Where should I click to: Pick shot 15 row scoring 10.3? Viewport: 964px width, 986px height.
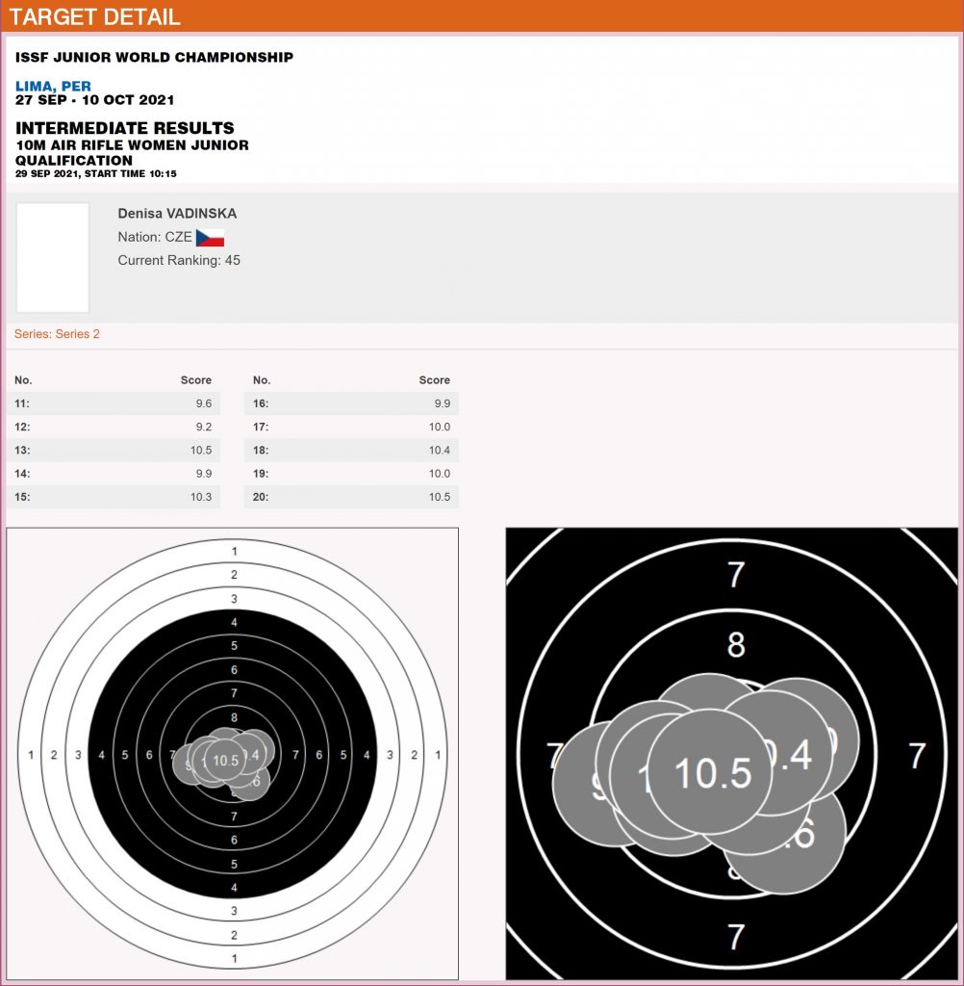point(114,497)
